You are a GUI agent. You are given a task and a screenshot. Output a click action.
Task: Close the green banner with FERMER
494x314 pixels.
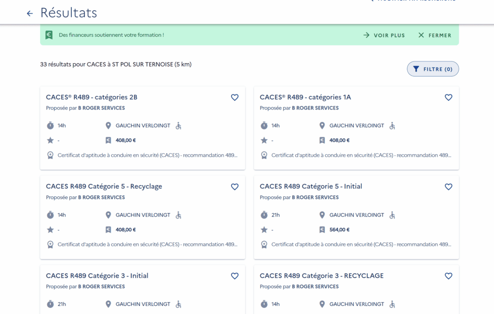pos(435,35)
